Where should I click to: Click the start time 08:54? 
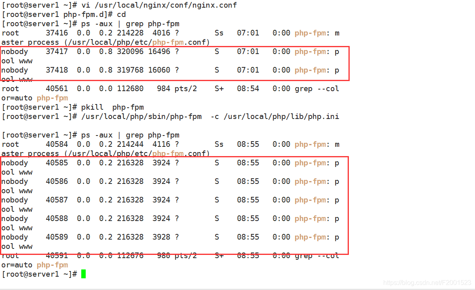pos(248,89)
